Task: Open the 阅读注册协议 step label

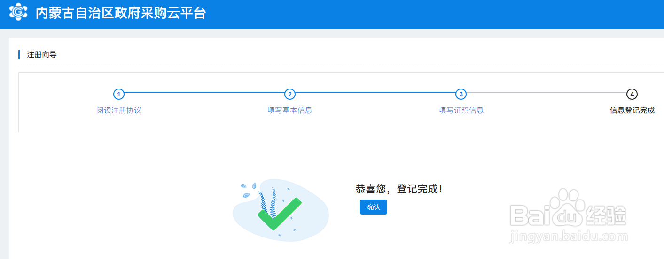Action: [x=119, y=111]
